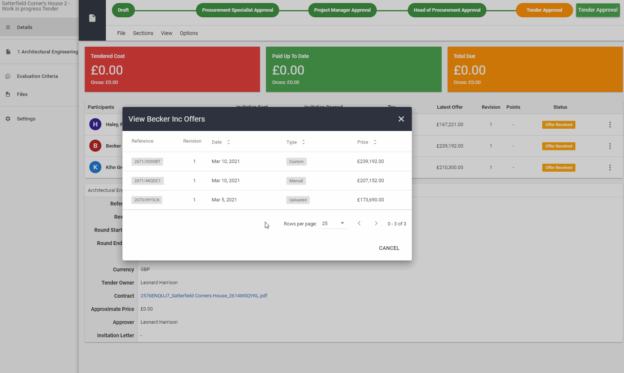Open the Evaluation Criteria panel

[37, 76]
